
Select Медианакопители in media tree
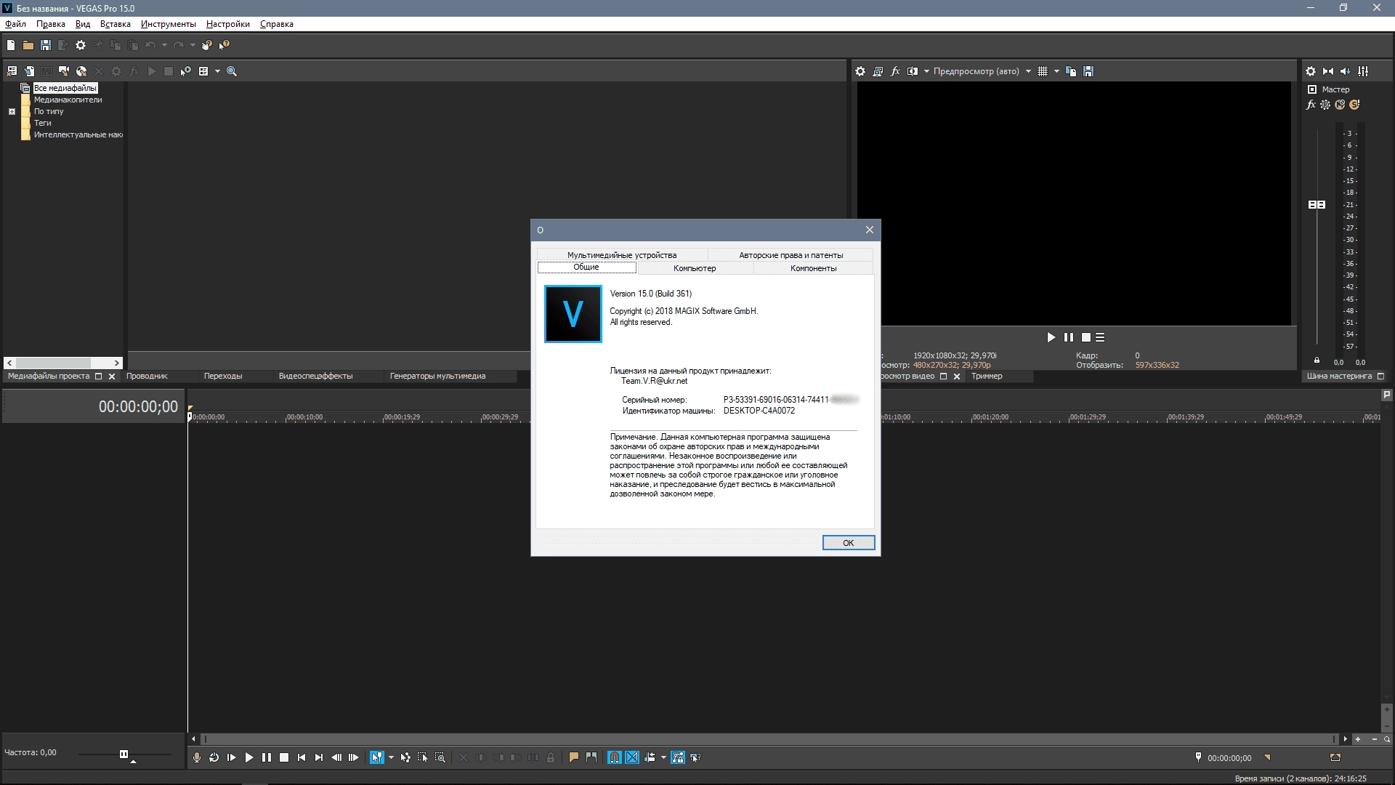(68, 100)
